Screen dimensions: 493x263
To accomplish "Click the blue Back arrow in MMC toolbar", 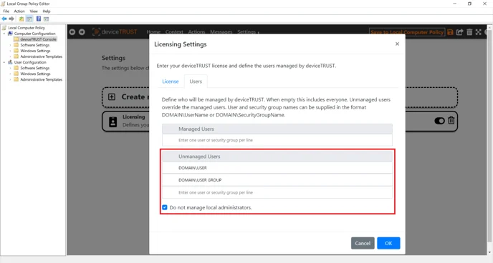I will point(4,19).
